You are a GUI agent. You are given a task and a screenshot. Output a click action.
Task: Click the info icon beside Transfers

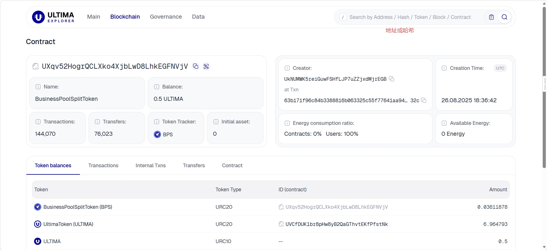(x=97, y=122)
